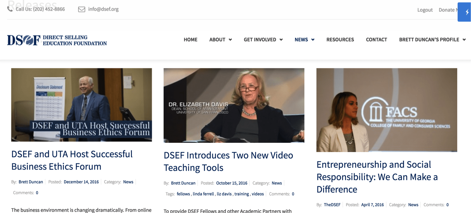Viewport: 471px width, 213px height.
Task: Open the FACS University of Georgia thumbnail
Action: coord(387,110)
